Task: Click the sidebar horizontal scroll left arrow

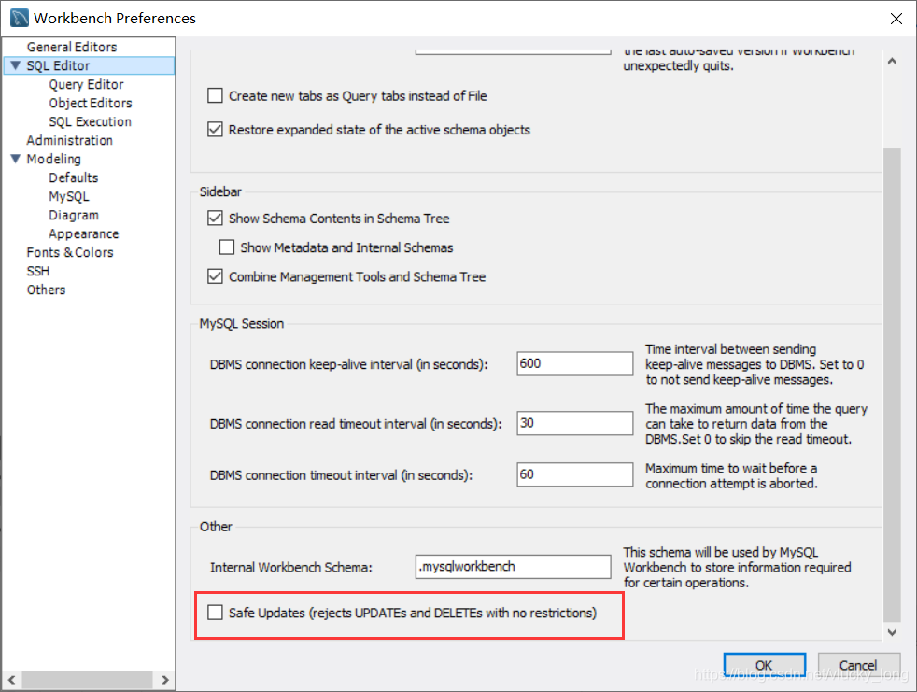Action: coord(12,680)
